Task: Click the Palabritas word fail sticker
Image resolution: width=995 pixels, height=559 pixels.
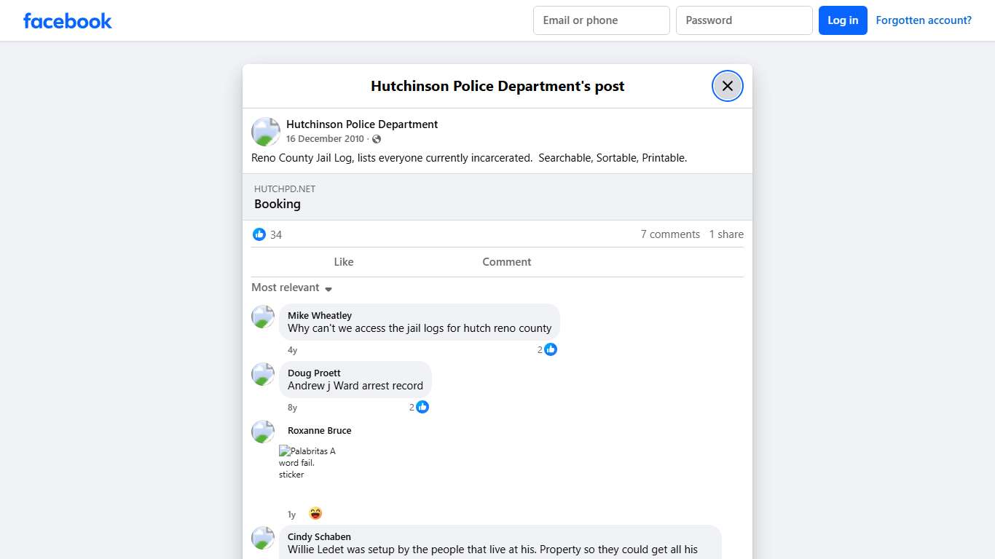Action: (307, 462)
